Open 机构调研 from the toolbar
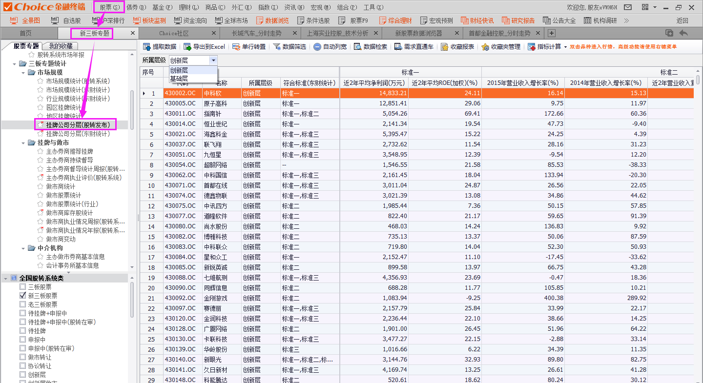The height and width of the screenshot is (383, 703). pos(600,20)
